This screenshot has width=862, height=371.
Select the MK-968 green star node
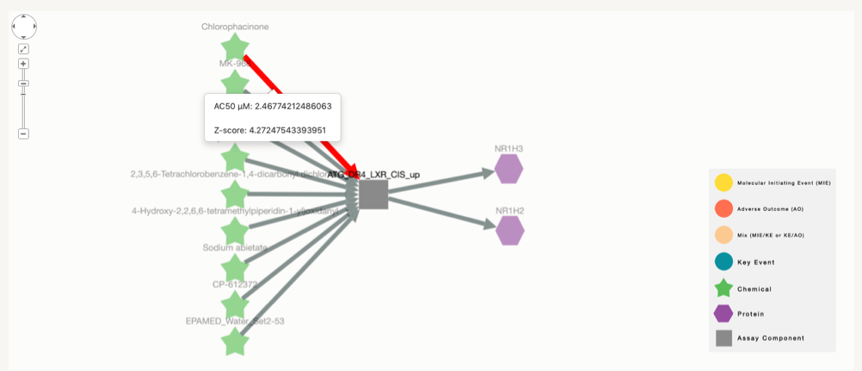point(235,83)
